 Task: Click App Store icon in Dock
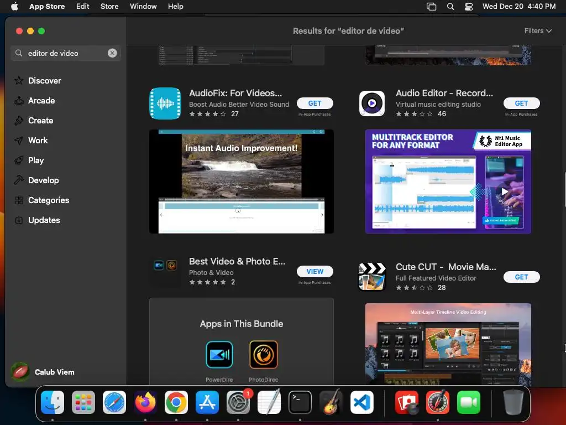tap(207, 402)
